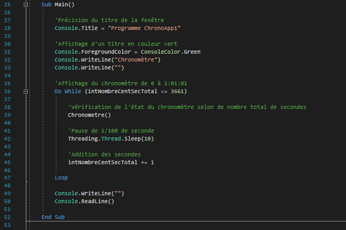Screen dimensions: 346x230
Task: Click the 'Addition des secondes comment
Action: (x=104, y=155)
